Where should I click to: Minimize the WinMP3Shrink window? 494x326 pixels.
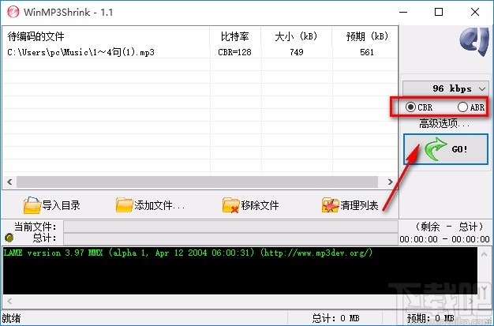[x=403, y=13]
